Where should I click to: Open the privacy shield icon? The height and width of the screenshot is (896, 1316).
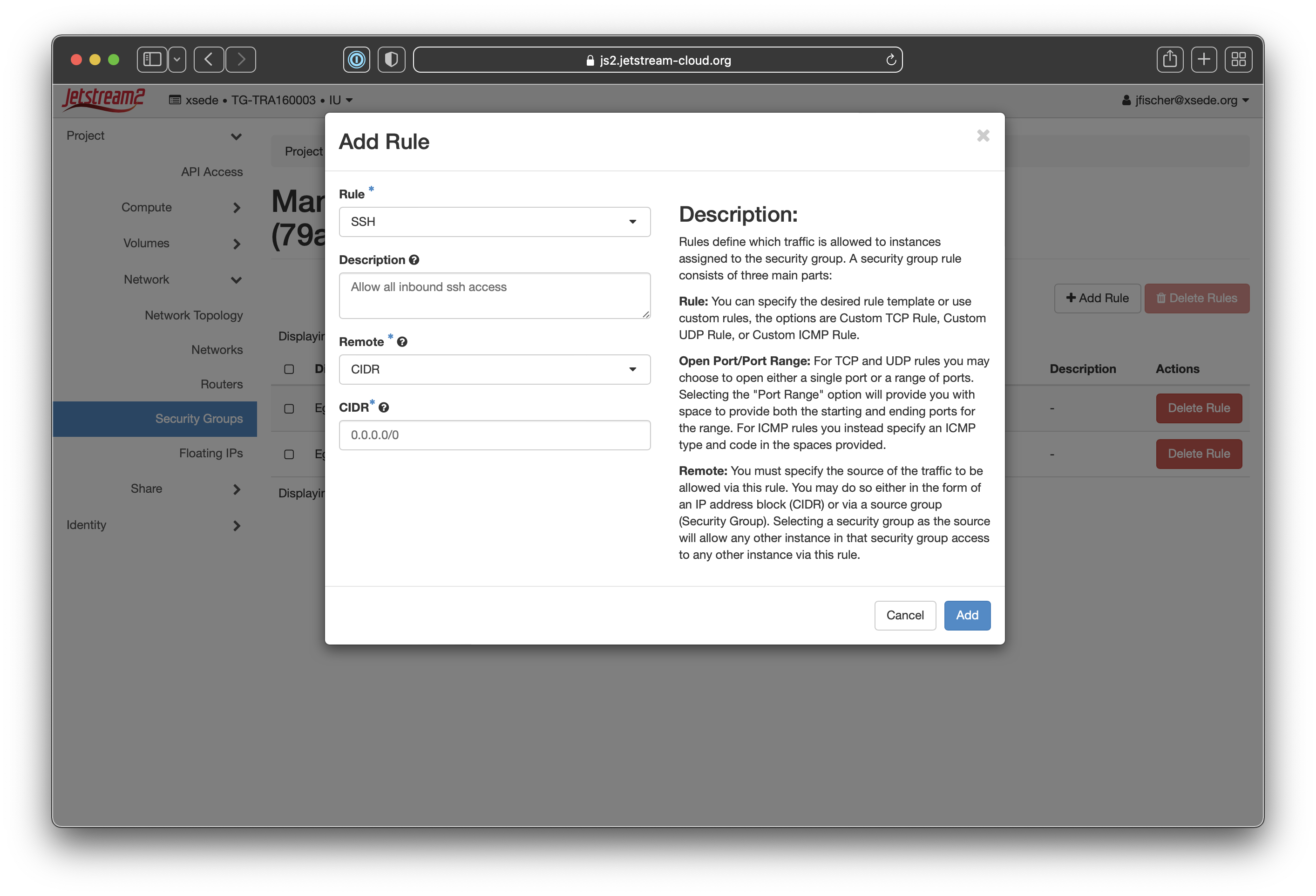(391, 60)
